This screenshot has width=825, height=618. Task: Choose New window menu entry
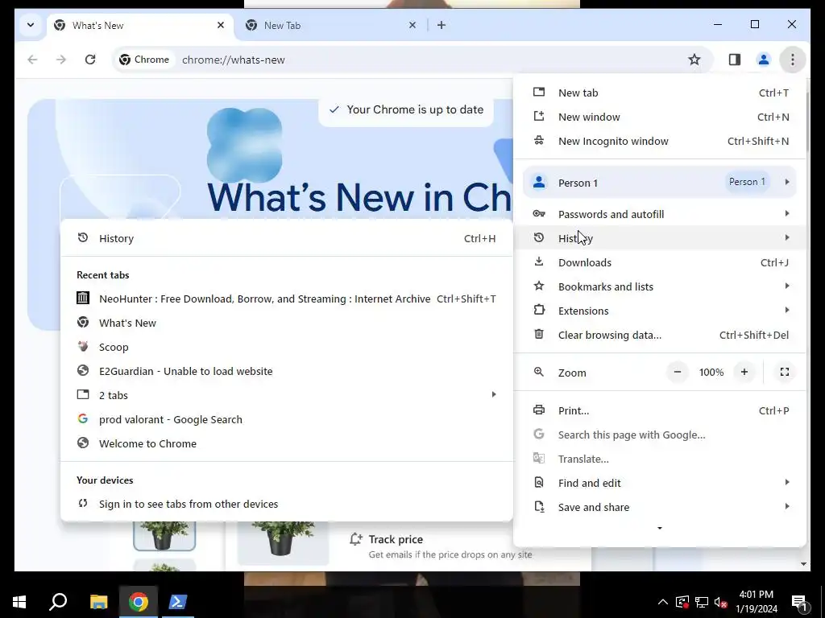pos(660,117)
